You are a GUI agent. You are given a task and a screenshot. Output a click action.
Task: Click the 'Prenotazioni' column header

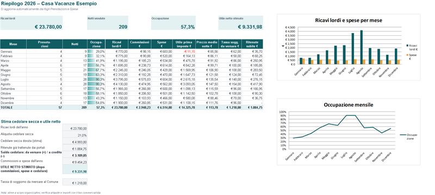click(45, 44)
